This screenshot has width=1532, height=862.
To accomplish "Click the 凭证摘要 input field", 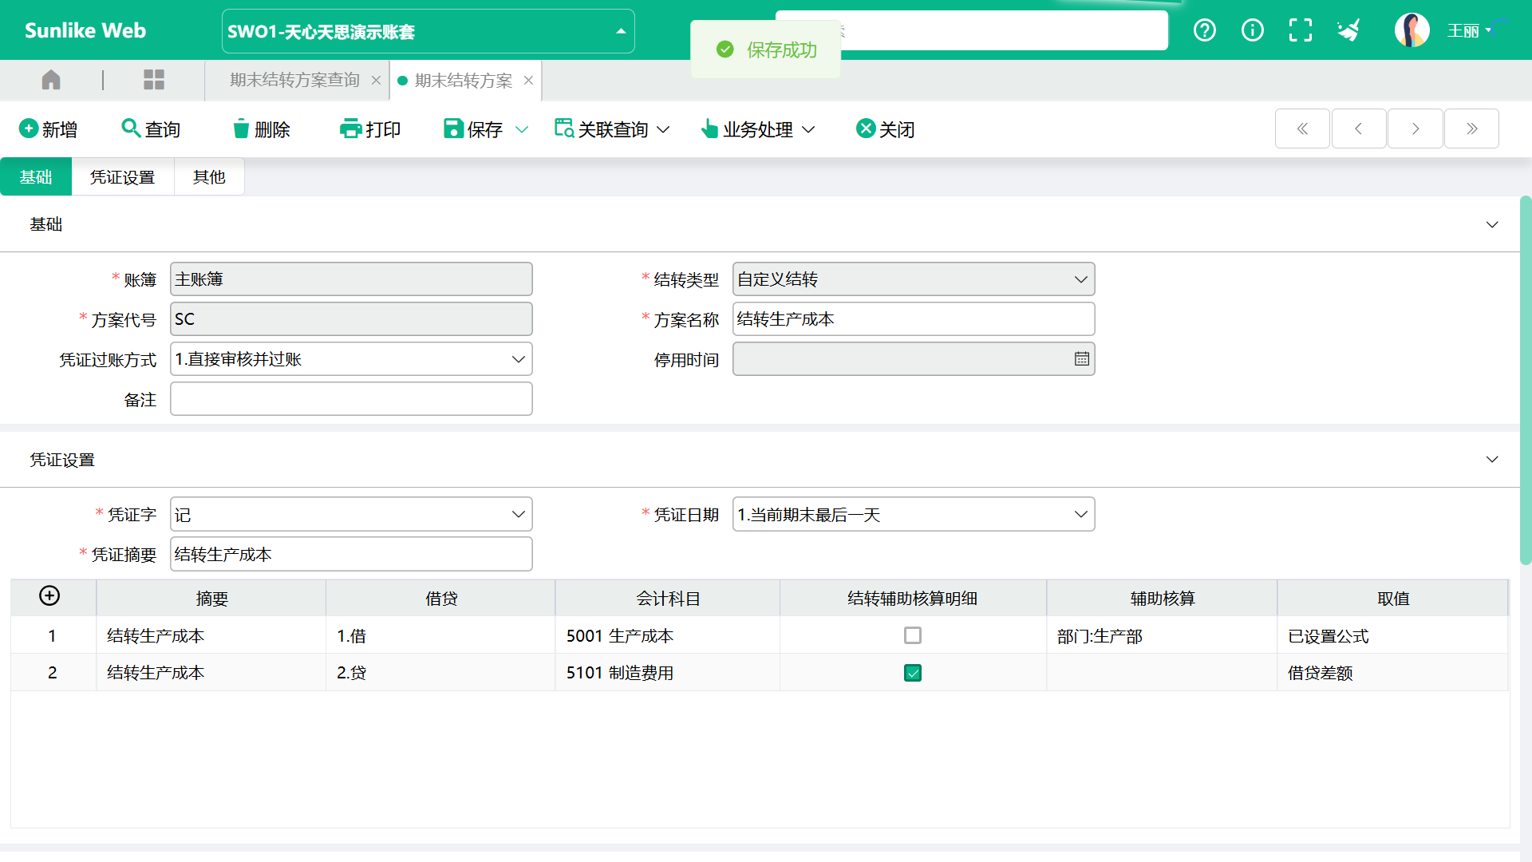I will coord(351,555).
